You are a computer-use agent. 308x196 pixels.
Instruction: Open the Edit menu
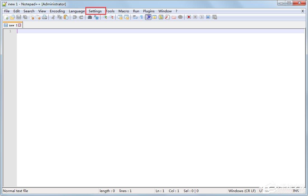pyautogui.click(x=17, y=11)
